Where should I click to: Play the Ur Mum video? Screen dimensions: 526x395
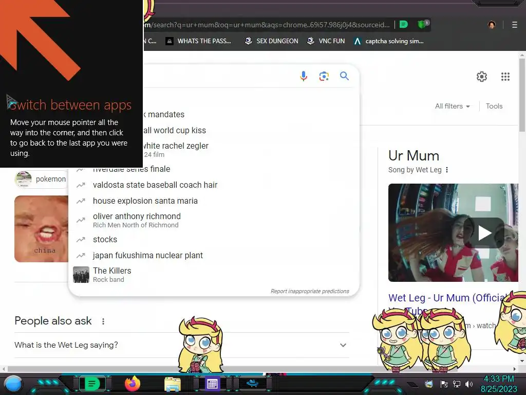click(484, 233)
